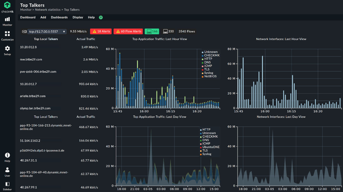Image resolution: width=343 pixels, height=192 pixels.
Task: Toggle CHECKMK series in hour view legend
Action: pos(211,55)
